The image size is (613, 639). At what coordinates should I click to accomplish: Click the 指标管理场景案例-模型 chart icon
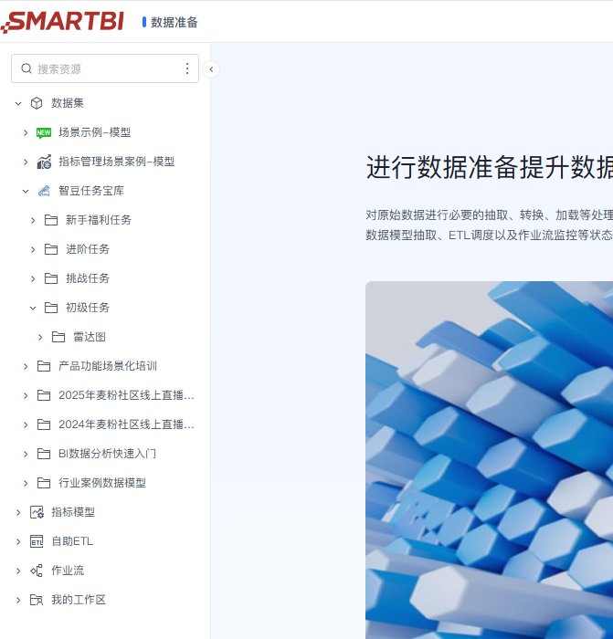pyautogui.click(x=44, y=162)
